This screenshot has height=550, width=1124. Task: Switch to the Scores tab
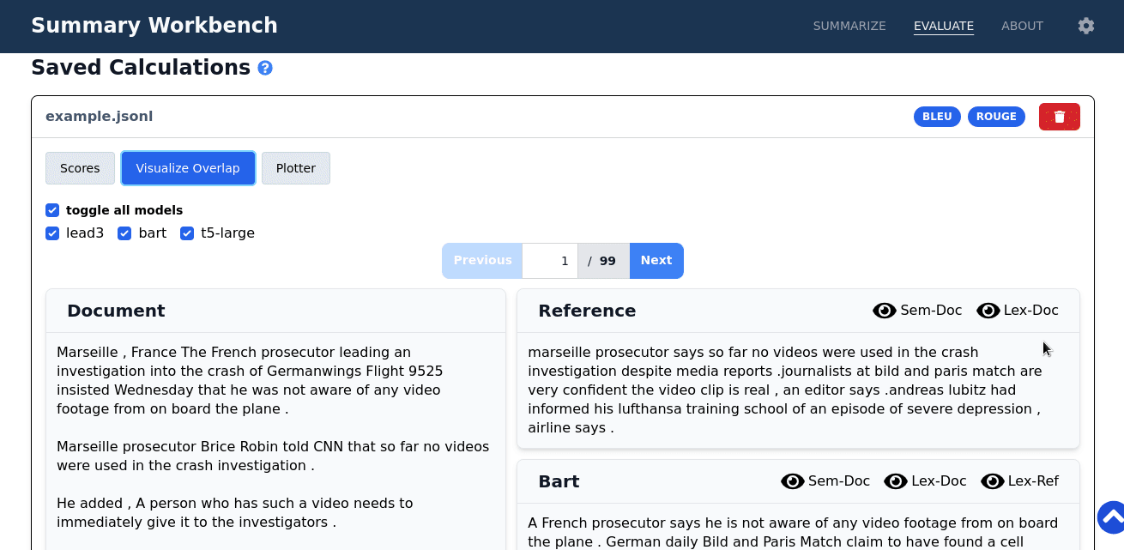coord(80,168)
